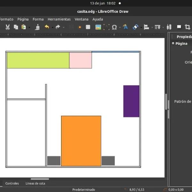
Task: Open the Align objects dropdown
Action: point(147,27)
